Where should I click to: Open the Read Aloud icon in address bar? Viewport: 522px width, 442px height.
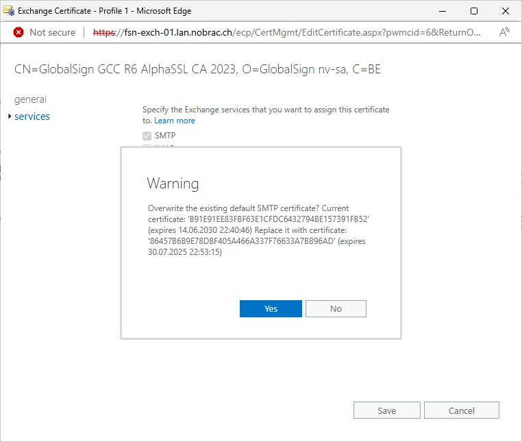point(504,32)
